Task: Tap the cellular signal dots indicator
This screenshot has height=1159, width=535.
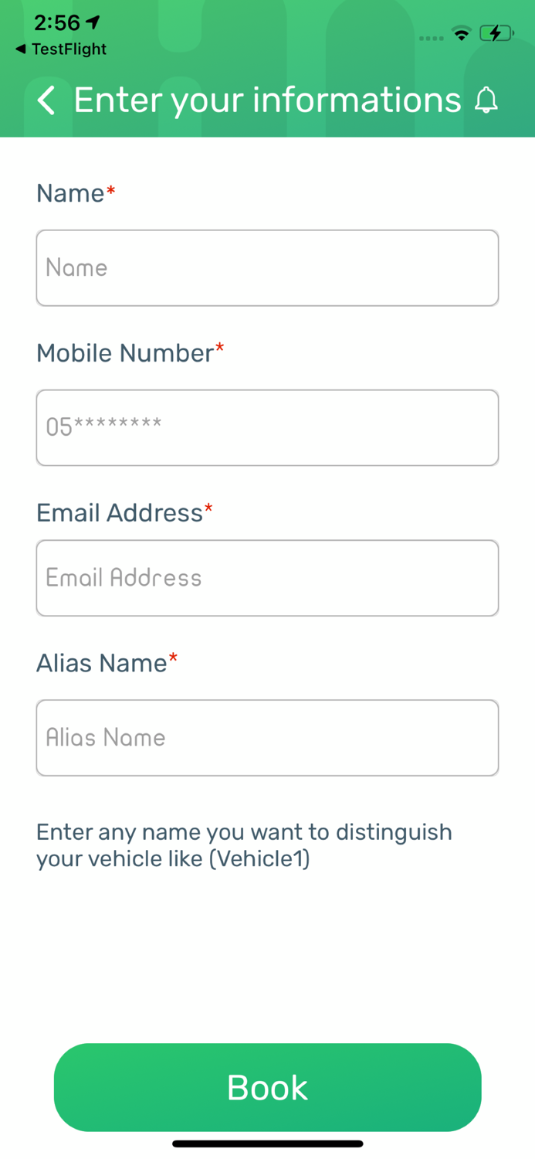Action: coord(430,36)
